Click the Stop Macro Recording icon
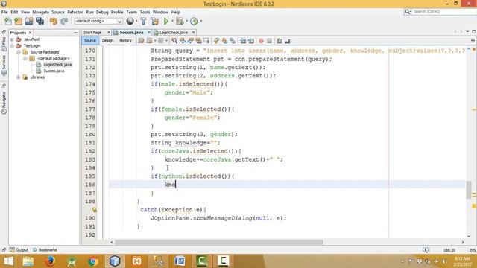 click(x=269, y=41)
